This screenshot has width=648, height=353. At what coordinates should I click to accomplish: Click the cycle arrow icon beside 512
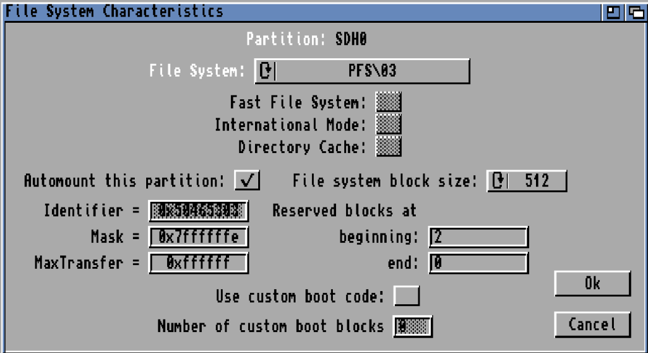click(499, 181)
